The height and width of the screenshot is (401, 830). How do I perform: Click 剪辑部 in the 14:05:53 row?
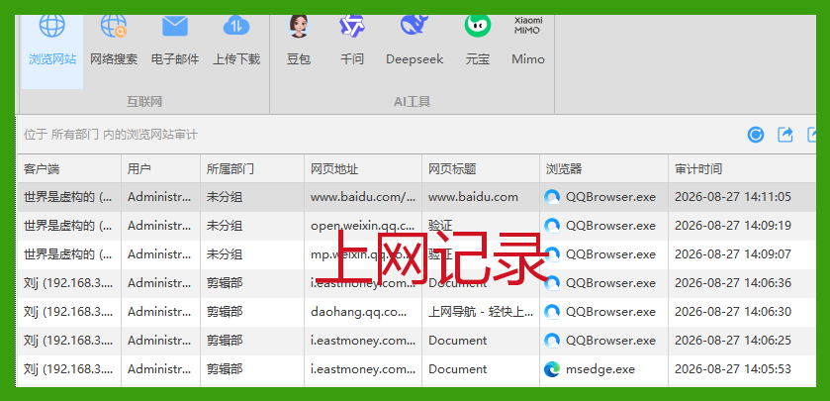coord(252,369)
